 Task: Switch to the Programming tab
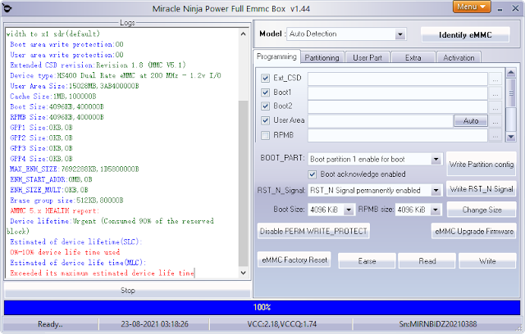[276, 56]
